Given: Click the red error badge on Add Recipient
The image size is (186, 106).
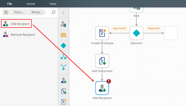Looking at the screenshot, I should point(109,81).
